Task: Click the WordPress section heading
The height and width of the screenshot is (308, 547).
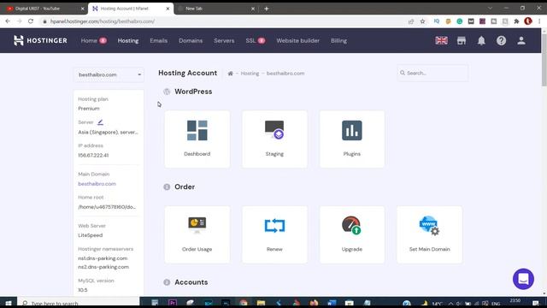Action: point(193,92)
